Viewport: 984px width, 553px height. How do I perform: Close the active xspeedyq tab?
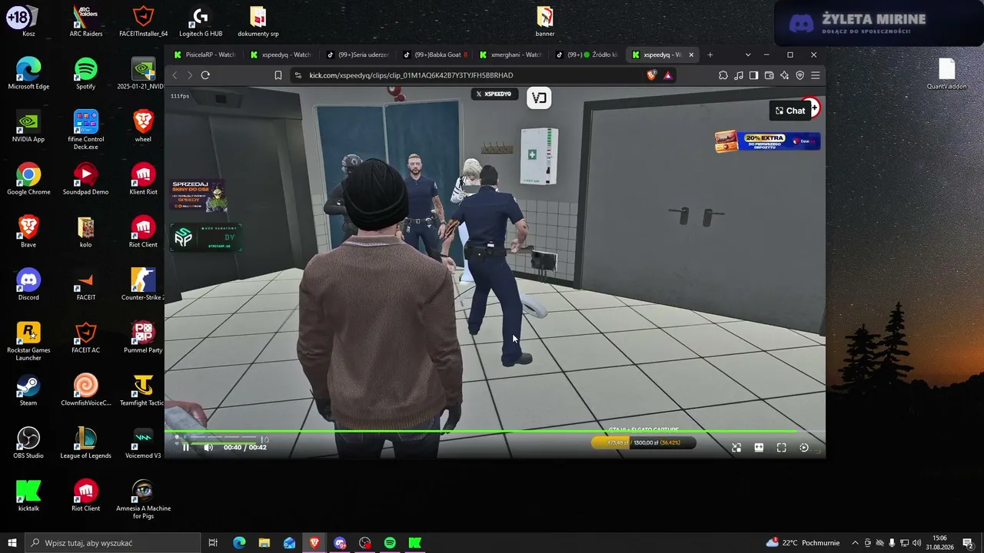point(691,55)
